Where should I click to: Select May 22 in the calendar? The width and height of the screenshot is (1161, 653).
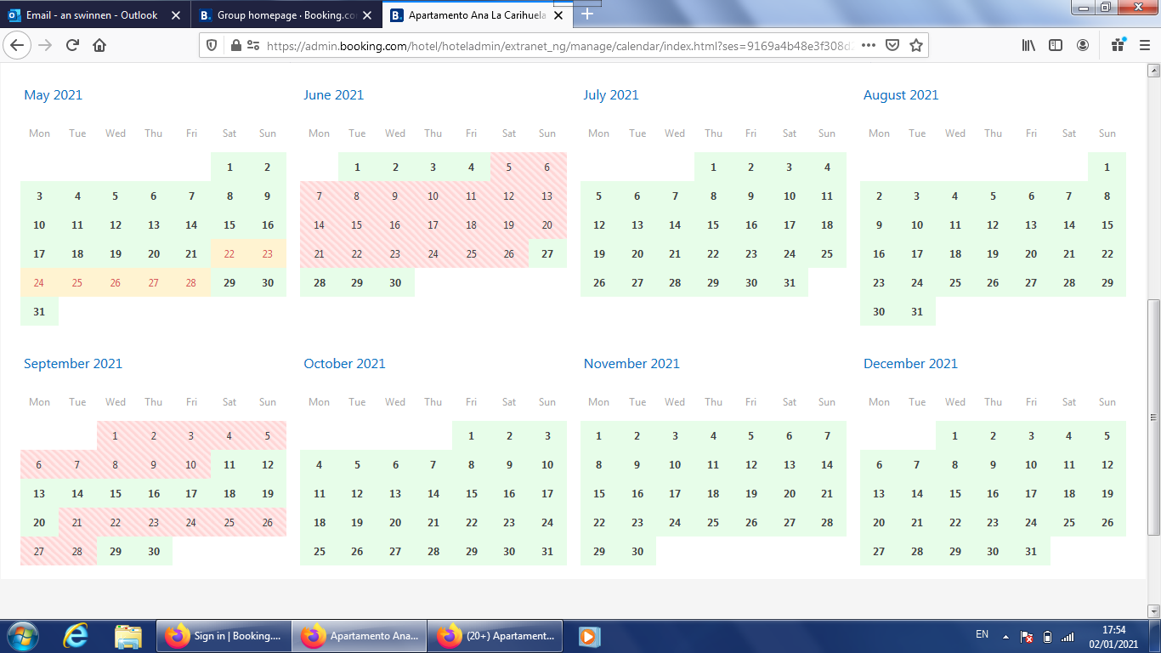229,254
